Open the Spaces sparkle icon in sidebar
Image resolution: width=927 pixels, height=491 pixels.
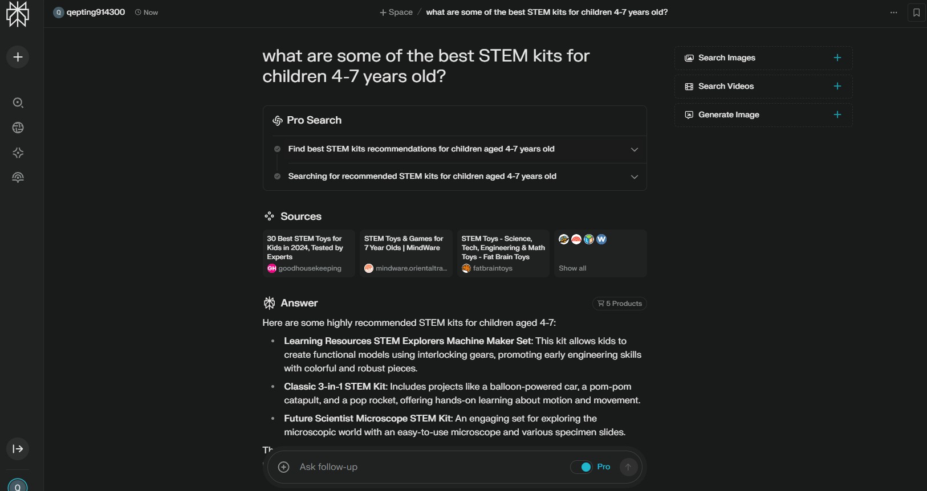(18, 153)
